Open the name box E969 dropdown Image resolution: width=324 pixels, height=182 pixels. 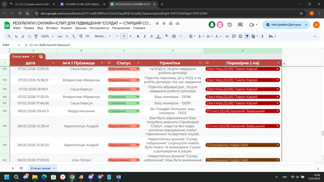[x=19, y=45]
